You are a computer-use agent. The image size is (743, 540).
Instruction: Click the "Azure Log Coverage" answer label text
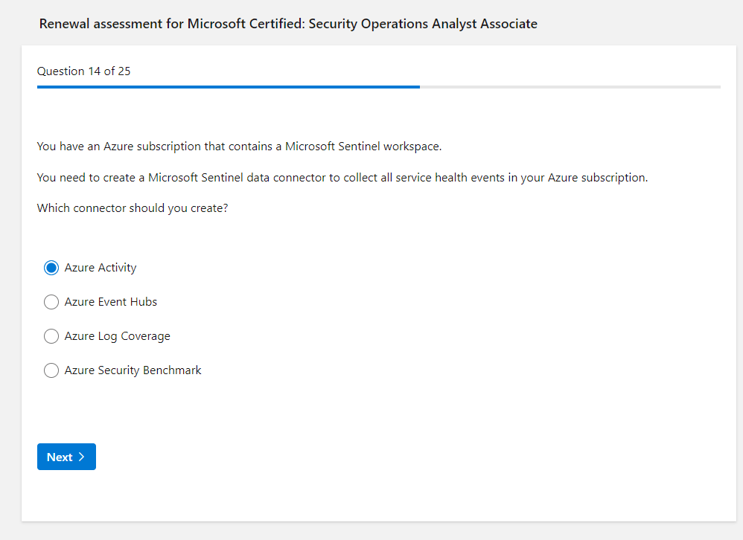(x=118, y=336)
